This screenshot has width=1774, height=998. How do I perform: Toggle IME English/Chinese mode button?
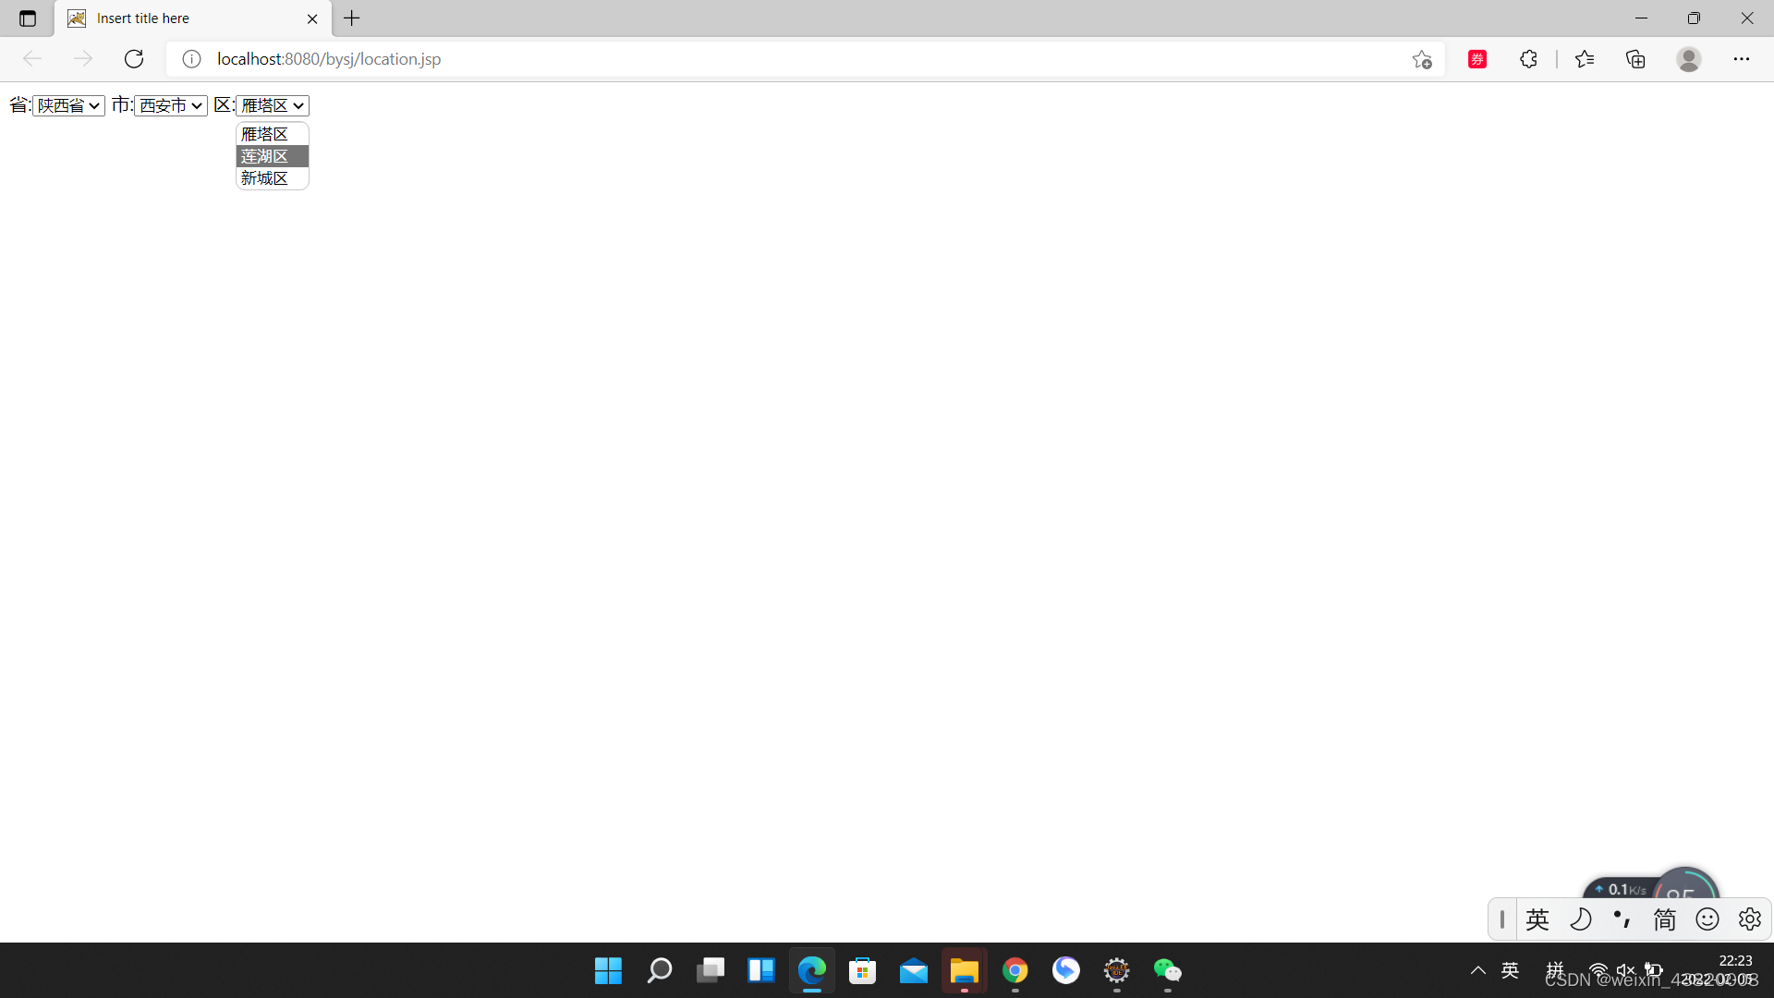[x=1537, y=919]
